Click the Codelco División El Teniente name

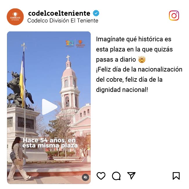coord(63,20)
